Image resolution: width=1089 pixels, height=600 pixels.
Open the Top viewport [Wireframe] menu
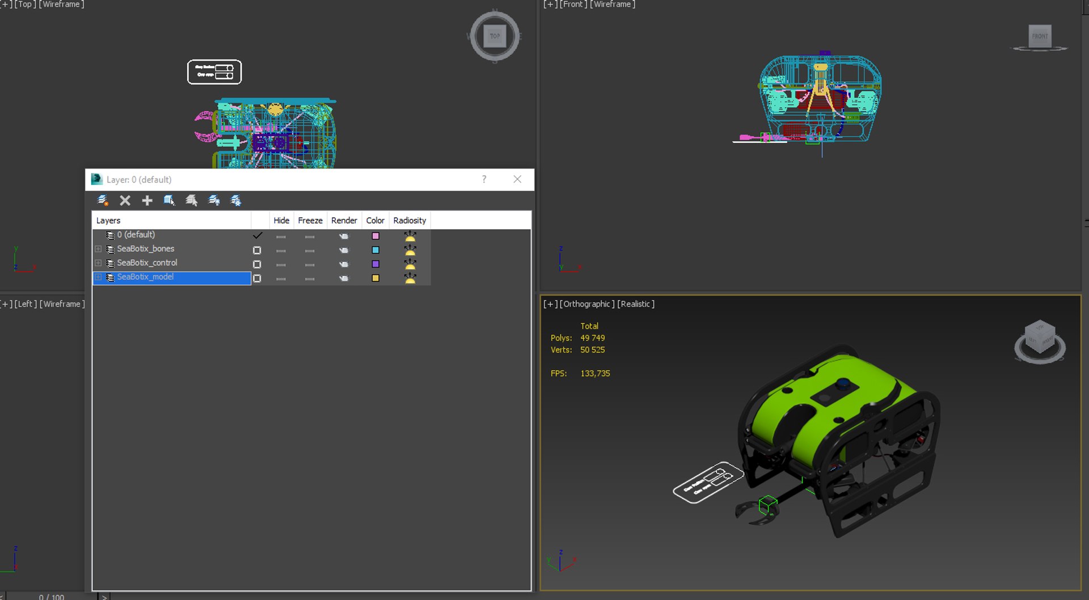click(61, 4)
